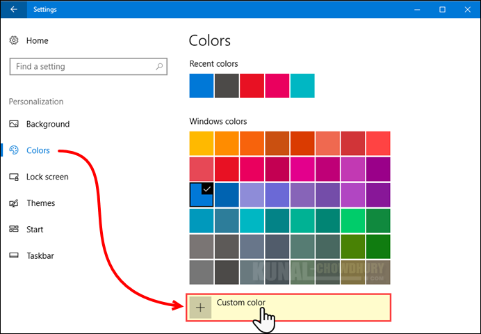Pick the dark gray recent color
This screenshot has width=481, height=334.
coord(227,86)
